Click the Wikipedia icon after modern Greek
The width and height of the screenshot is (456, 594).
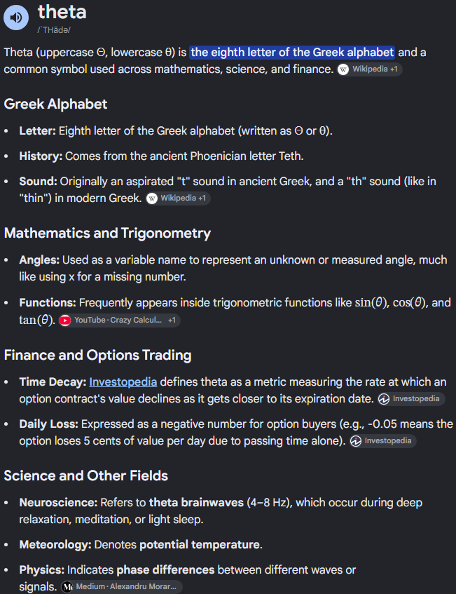coord(152,198)
